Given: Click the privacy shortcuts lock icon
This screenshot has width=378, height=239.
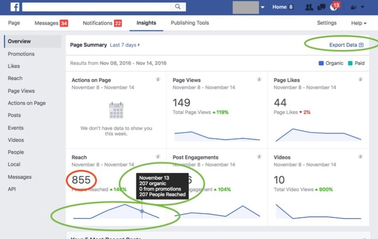Looking at the screenshot, I should (354, 7).
